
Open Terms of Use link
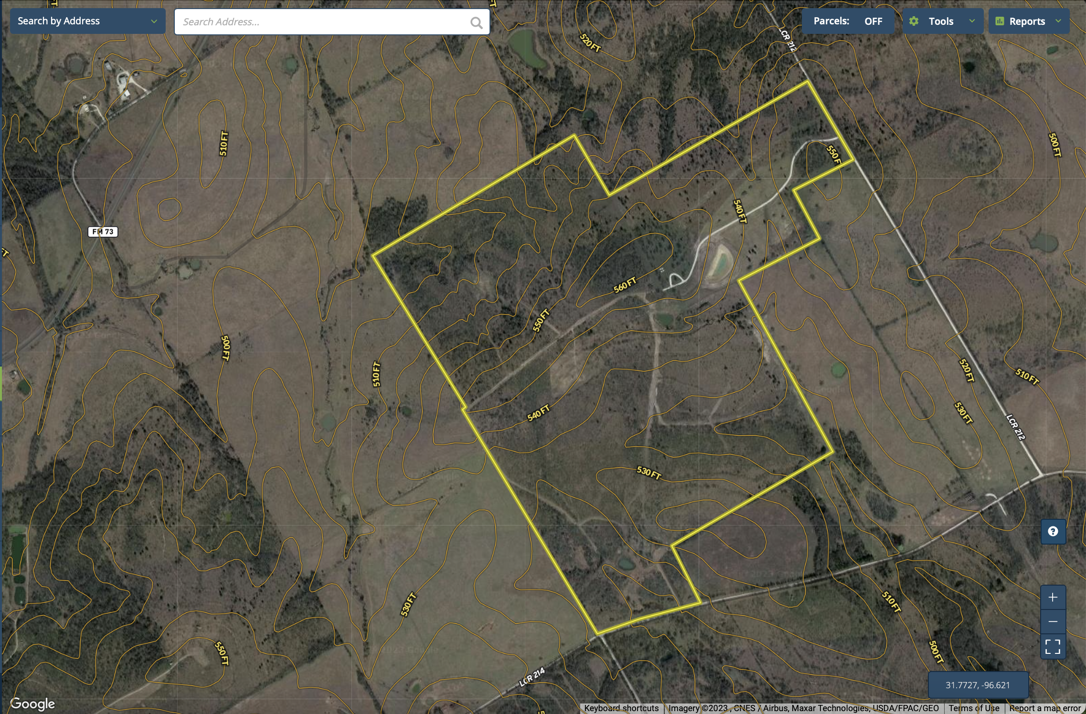974,708
